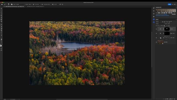Open the Brush Settings panel icon

point(12,4)
